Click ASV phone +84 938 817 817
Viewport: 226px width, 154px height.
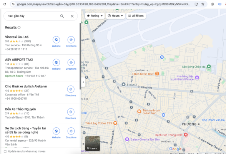point(35,76)
